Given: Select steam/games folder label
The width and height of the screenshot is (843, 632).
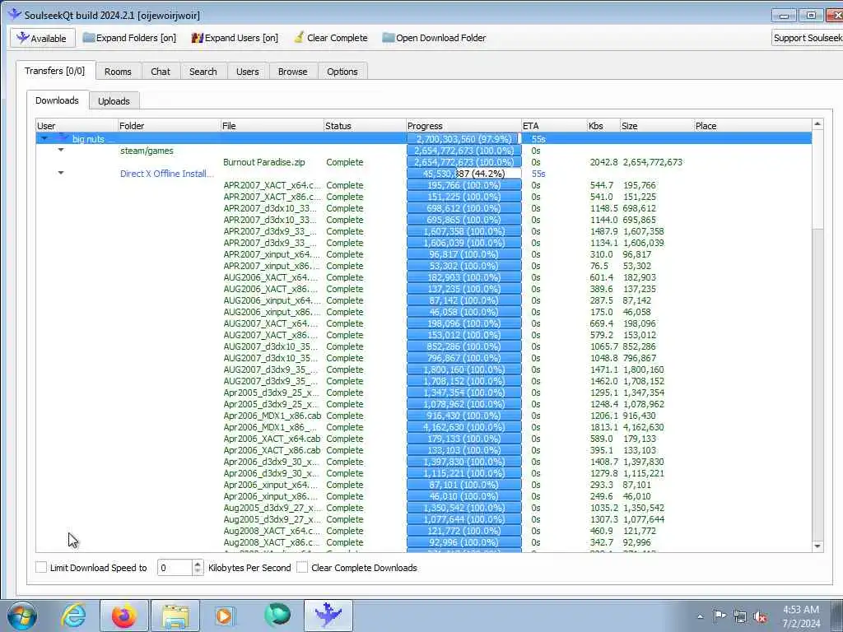Looking at the screenshot, I should tap(147, 151).
